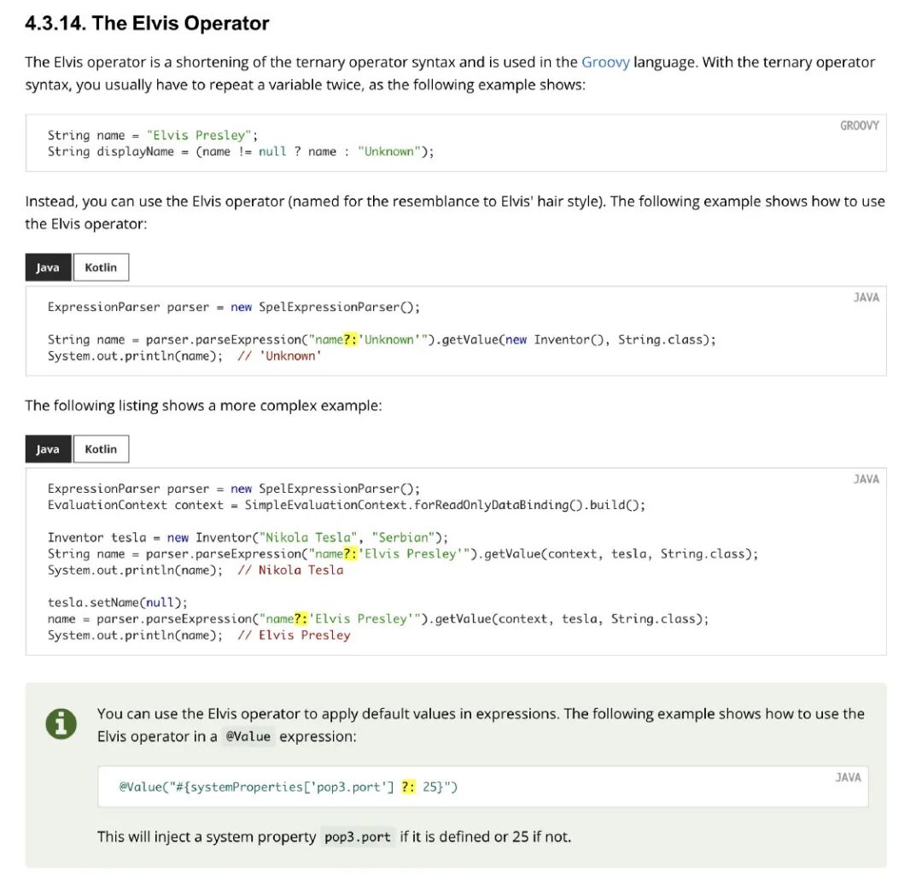Select the Java tab above the 'Unknown' example

(48, 267)
